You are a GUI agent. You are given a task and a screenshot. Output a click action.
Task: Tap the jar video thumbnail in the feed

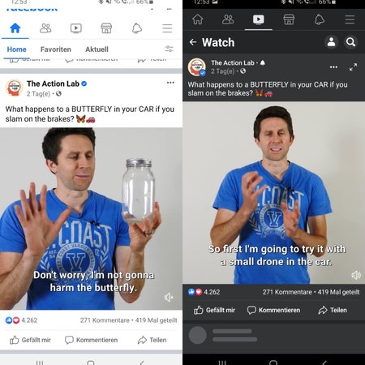(x=91, y=219)
